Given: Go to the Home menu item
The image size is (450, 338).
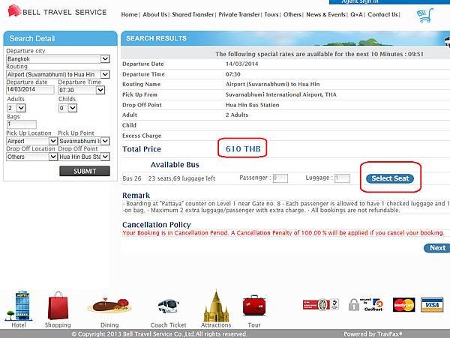Looking at the screenshot, I should [x=129, y=15].
